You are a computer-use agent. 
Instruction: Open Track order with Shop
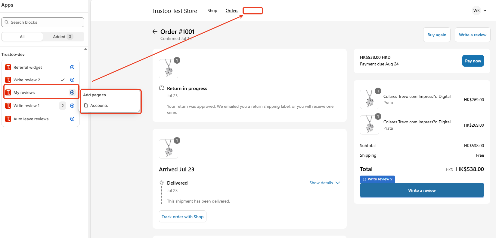tap(182, 217)
